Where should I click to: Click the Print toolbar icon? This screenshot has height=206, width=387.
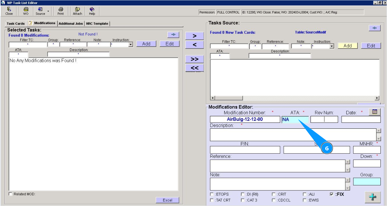tap(60, 11)
